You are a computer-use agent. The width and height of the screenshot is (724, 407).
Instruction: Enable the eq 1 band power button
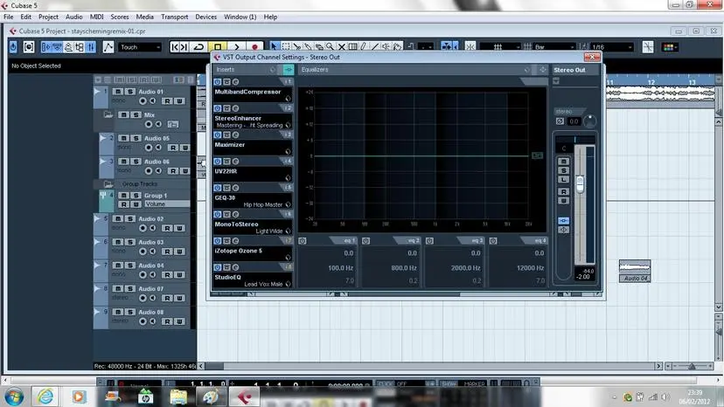tap(303, 241)
